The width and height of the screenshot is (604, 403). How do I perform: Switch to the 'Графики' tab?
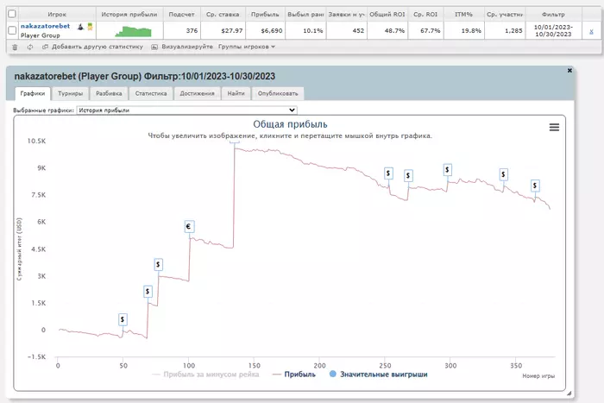click(x=33, y=93)
